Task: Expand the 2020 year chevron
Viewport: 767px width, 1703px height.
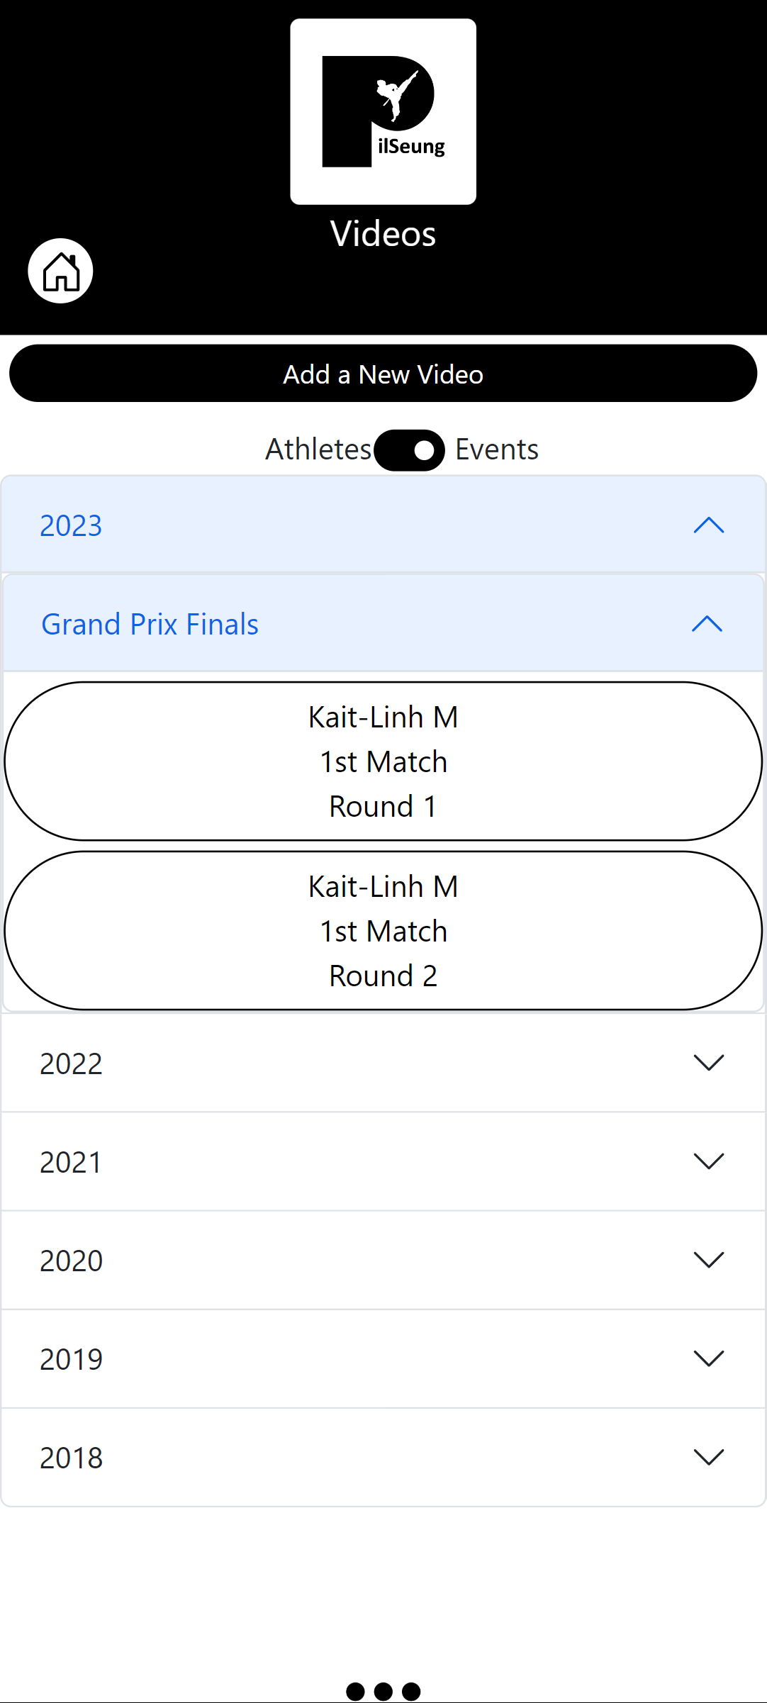Action: pos(708,1260)
